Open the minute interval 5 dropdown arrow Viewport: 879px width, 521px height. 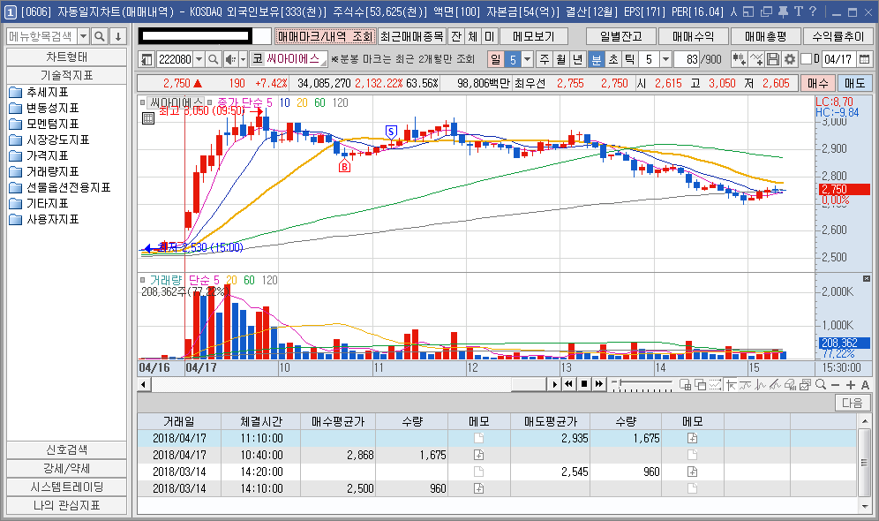[665, 59]
